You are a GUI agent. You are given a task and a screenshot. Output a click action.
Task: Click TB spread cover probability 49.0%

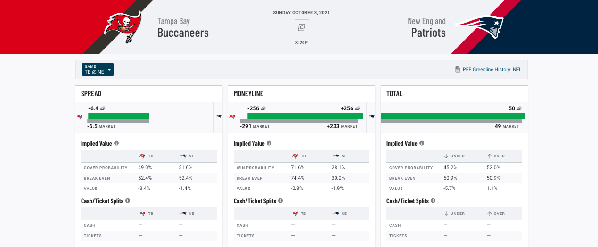click(x=145, y=167)
